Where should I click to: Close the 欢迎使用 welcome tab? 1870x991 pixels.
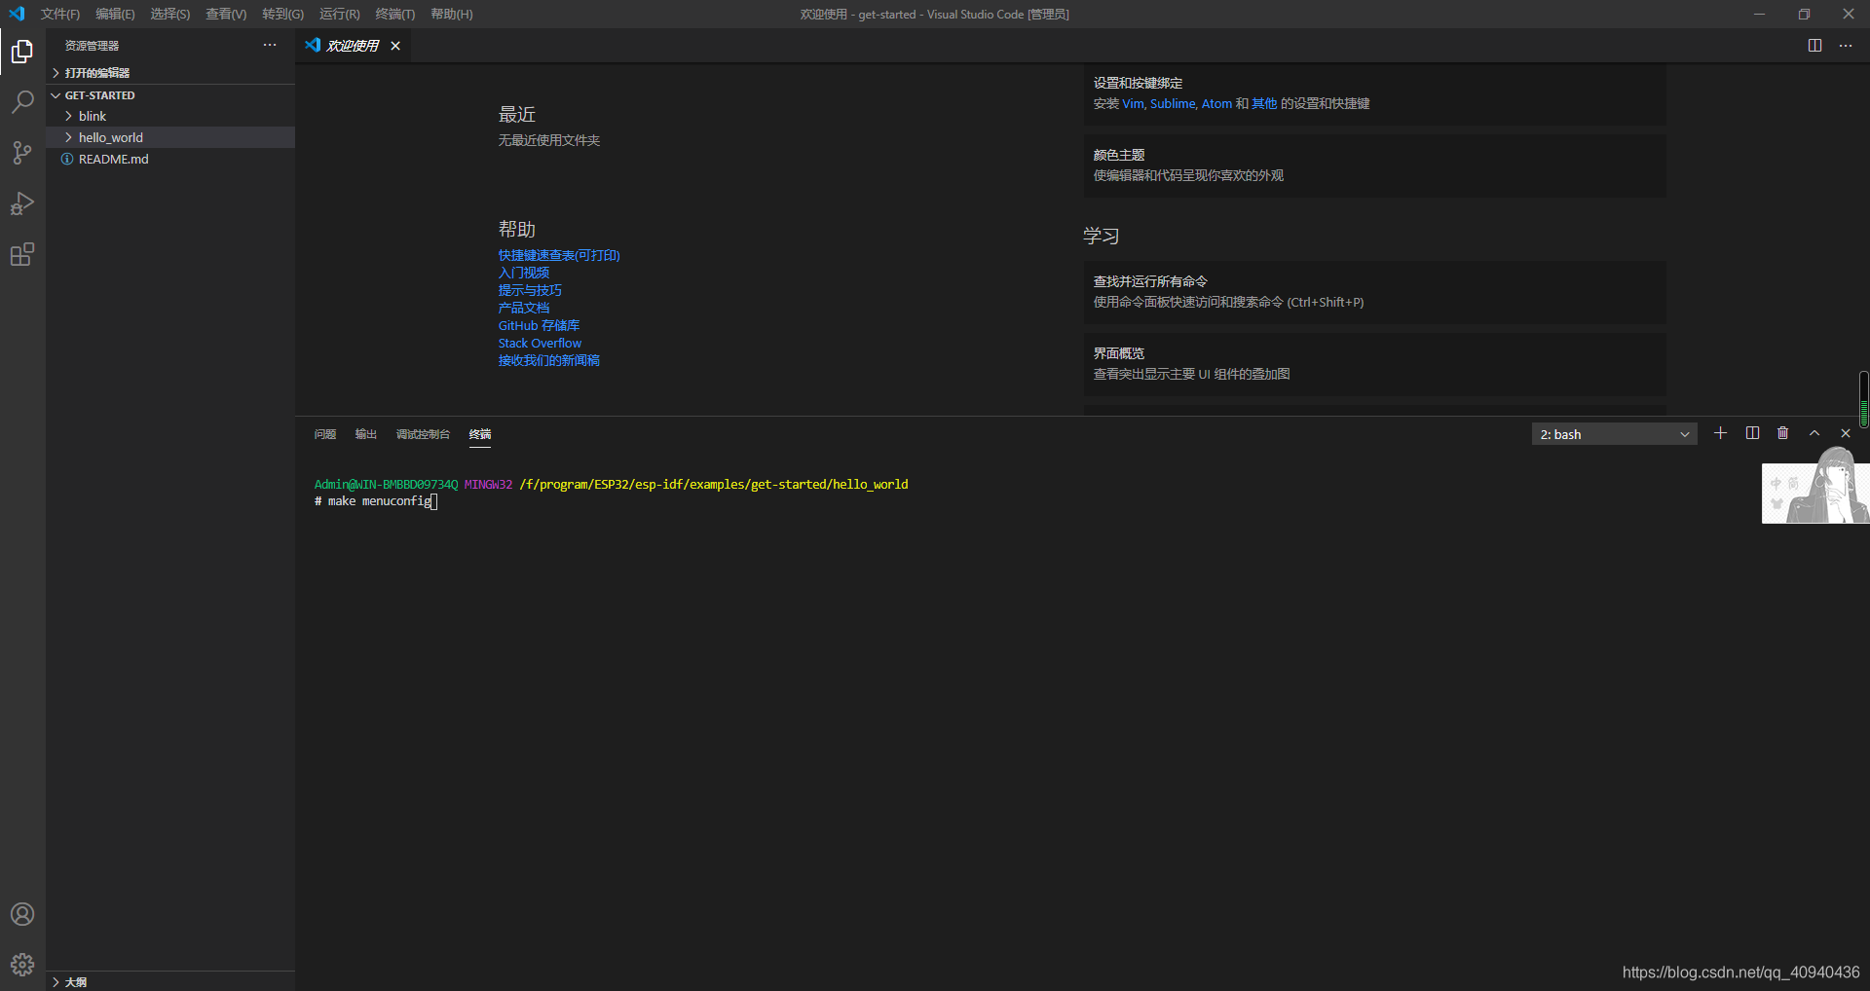tap(395, 46)
